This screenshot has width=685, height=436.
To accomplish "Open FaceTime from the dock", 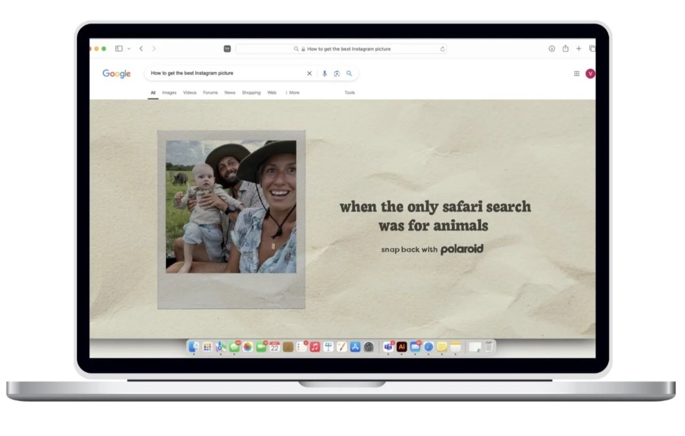I will pyautogui.click(x=261, y=347).
